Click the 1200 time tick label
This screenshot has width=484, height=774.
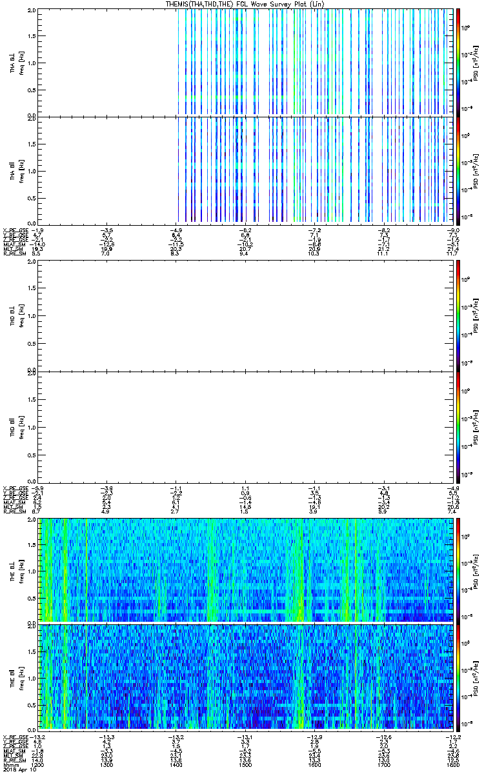[x=39, y=765]
